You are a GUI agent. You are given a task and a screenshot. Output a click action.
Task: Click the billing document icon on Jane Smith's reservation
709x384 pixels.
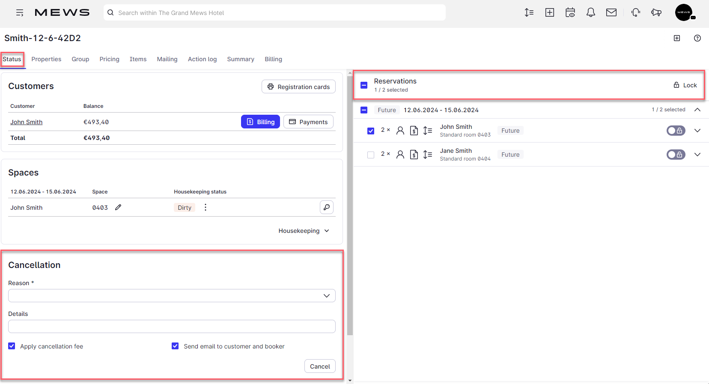pyautogui.click(x=414, y=155)
